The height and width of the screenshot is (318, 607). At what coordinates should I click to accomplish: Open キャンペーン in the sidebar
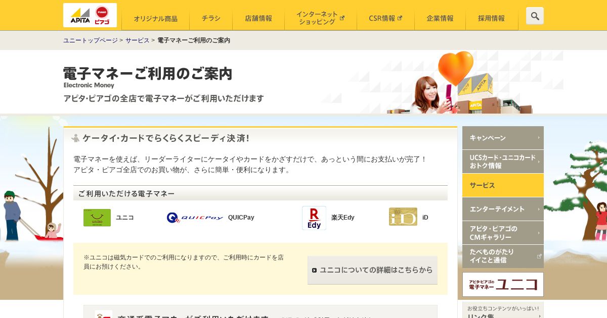(503, 138)
